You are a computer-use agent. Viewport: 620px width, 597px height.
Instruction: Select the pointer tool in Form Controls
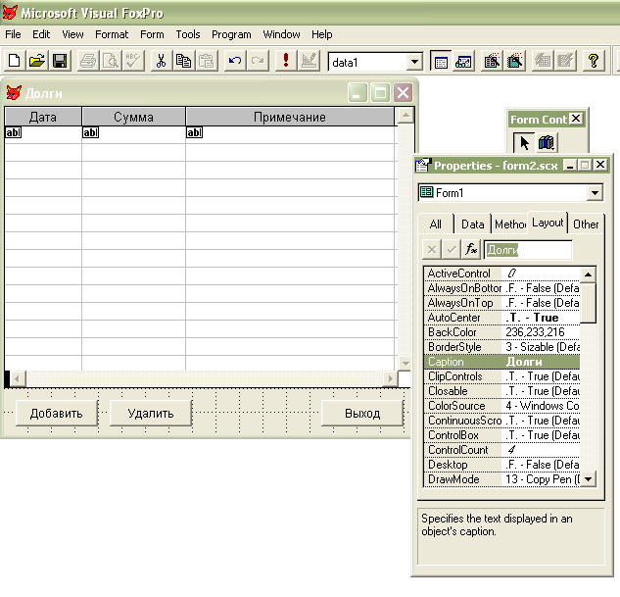(x=523, y=143)
